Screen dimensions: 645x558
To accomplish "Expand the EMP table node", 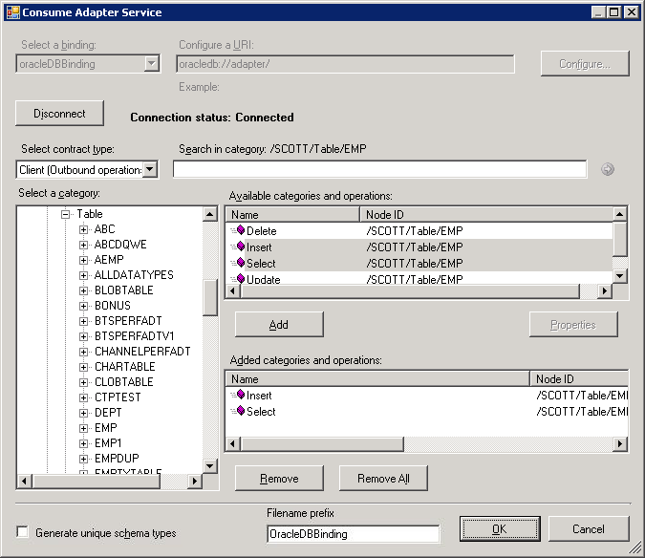I will (x=83, y=428).
